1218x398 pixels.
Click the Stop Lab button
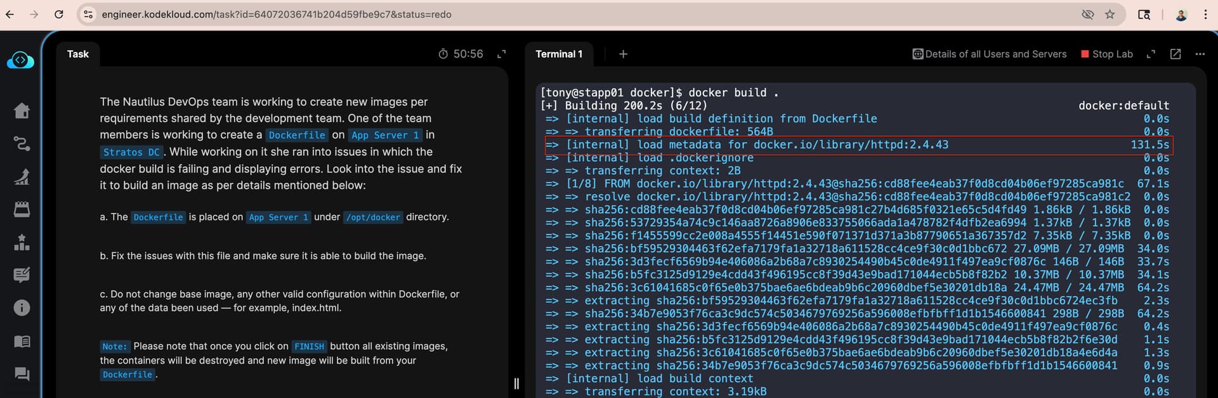click(x=1107, y=54)
